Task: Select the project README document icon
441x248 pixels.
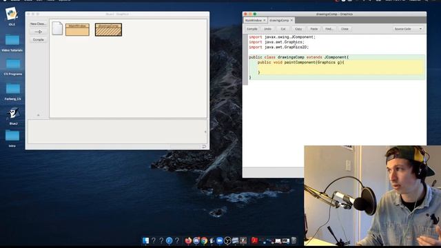Action: coord(57,28)
